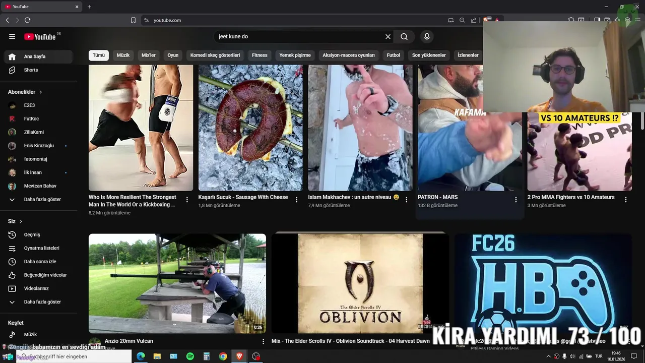Viewport: 645px width, 363px height.
Task: Open the Shorts icon in sidebar
Action: click(x=12, y=70)
